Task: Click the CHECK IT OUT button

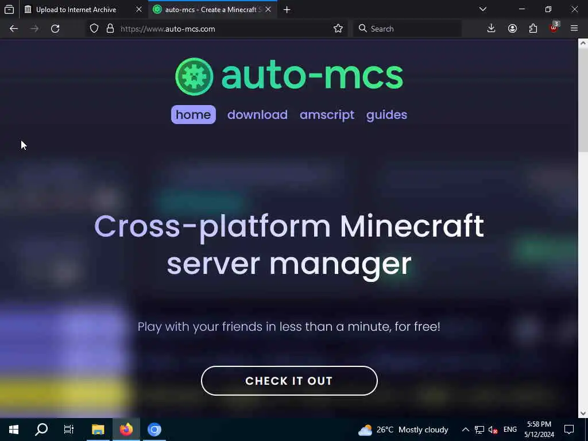Action: (x=289, y=381)
